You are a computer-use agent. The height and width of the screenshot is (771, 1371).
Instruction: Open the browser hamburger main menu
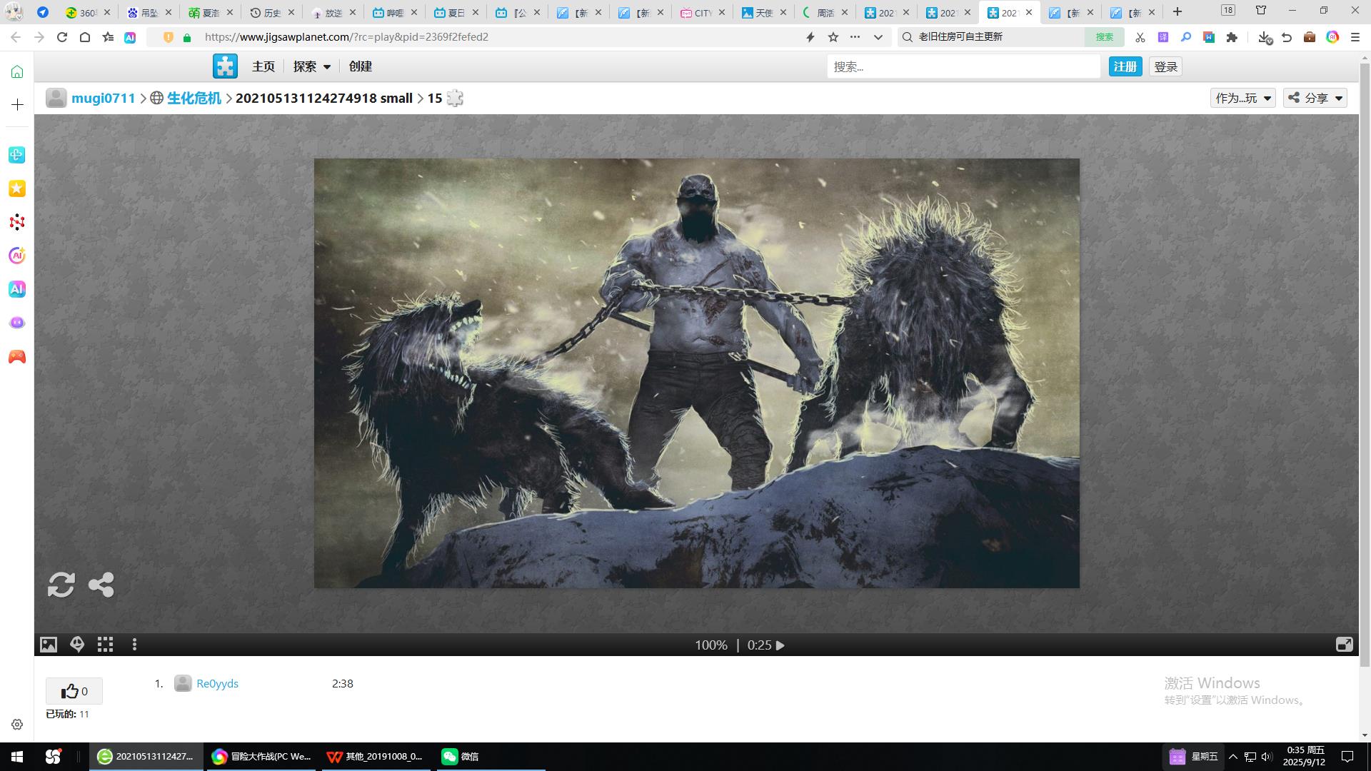(x=1355, y=37)
